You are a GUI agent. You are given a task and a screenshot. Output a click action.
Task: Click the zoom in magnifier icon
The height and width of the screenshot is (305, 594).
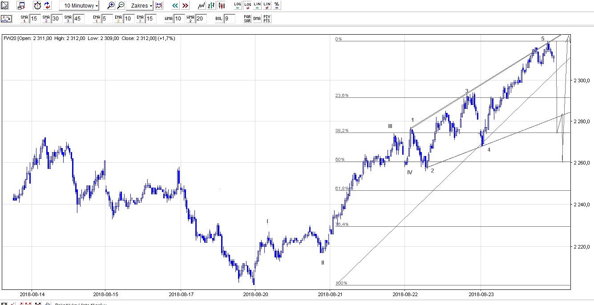click(x=111, y=6)
